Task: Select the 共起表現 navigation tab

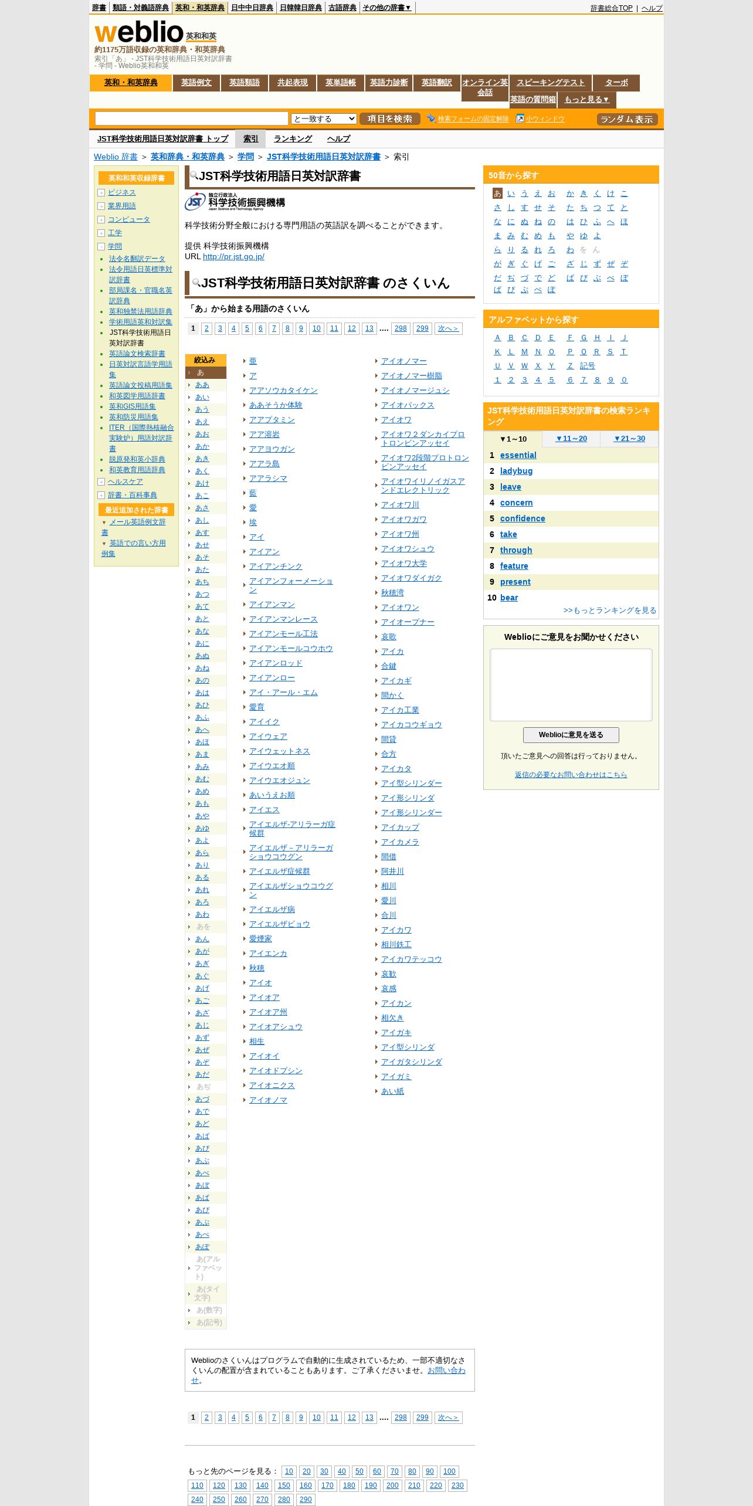Action: (293, 83)
